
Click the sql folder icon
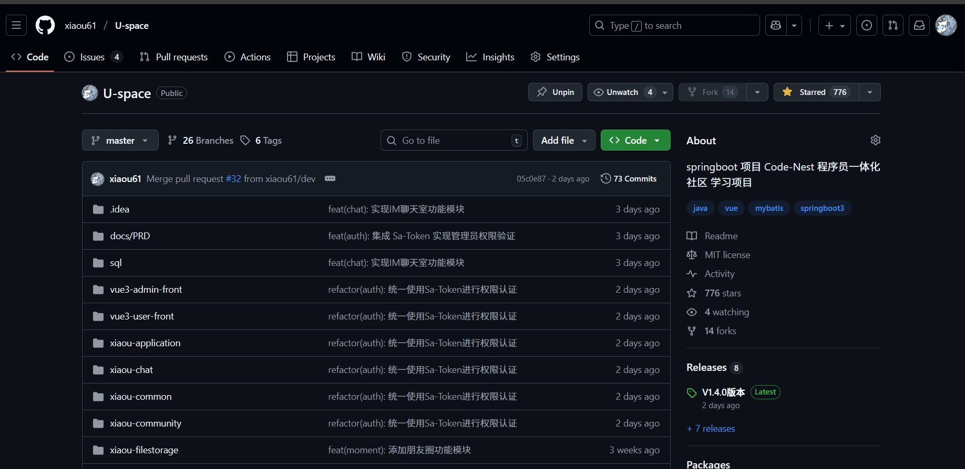(98, 263)
